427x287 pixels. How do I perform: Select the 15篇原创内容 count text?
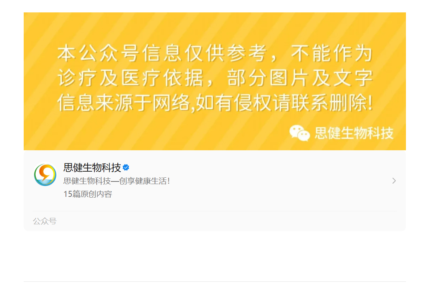click(88, 194)
